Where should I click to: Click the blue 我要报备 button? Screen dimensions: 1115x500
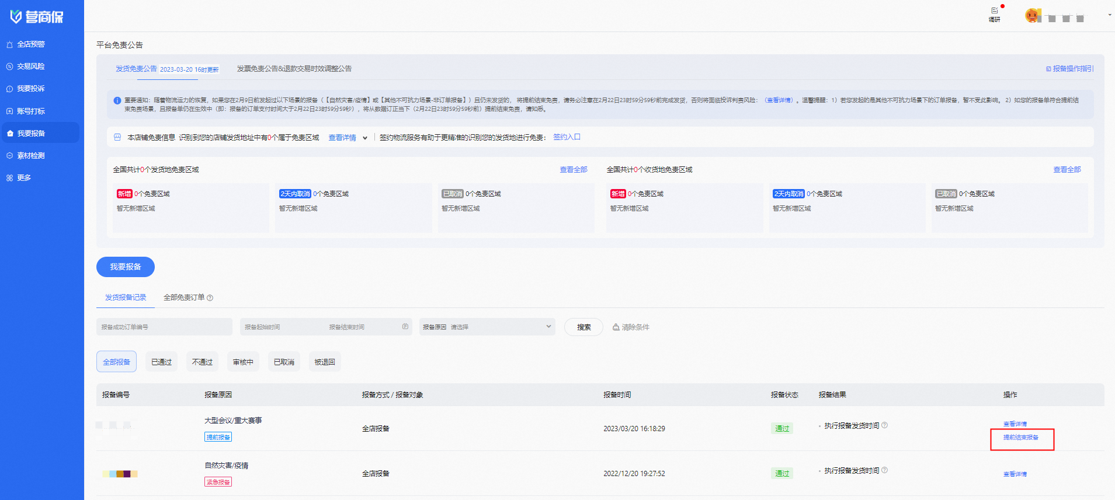tap(126, 267)
